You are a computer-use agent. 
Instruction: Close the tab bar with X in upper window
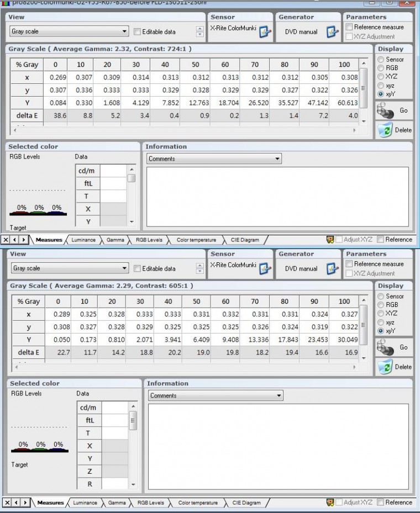(6, 240)
